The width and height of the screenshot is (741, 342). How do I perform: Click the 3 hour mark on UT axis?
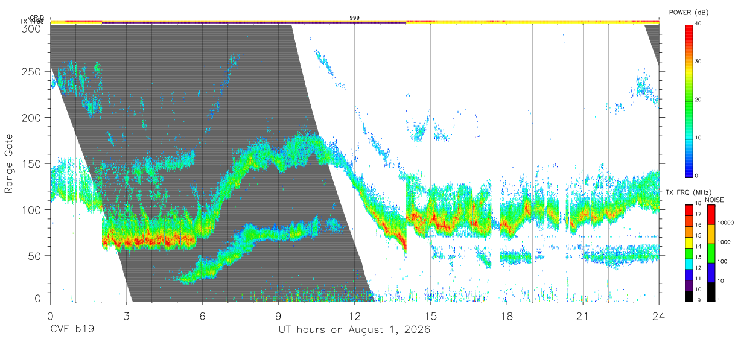point(127,315)
